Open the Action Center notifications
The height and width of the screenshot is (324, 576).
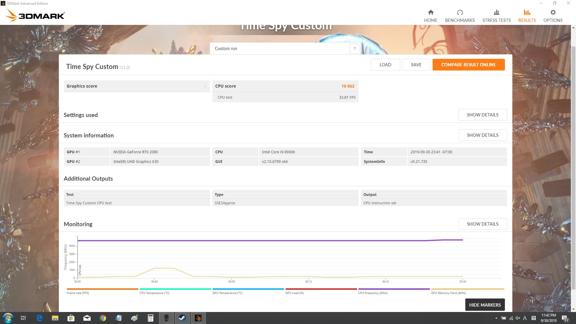point(565,318)
